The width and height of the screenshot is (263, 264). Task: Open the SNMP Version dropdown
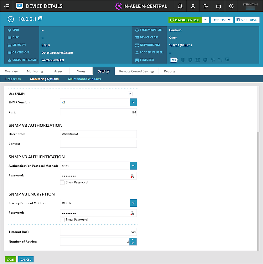click(x=133, y=102)
